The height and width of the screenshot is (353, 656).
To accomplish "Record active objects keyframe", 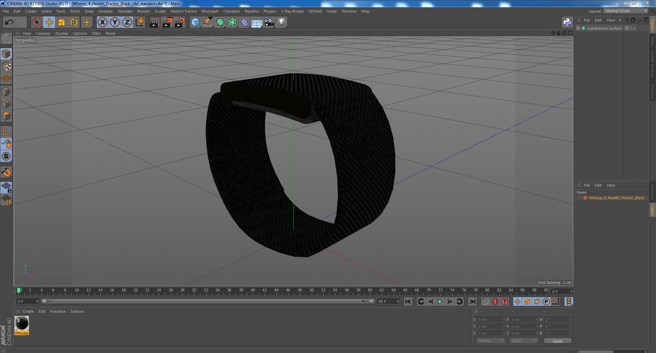I will click(x=485, y=301).
